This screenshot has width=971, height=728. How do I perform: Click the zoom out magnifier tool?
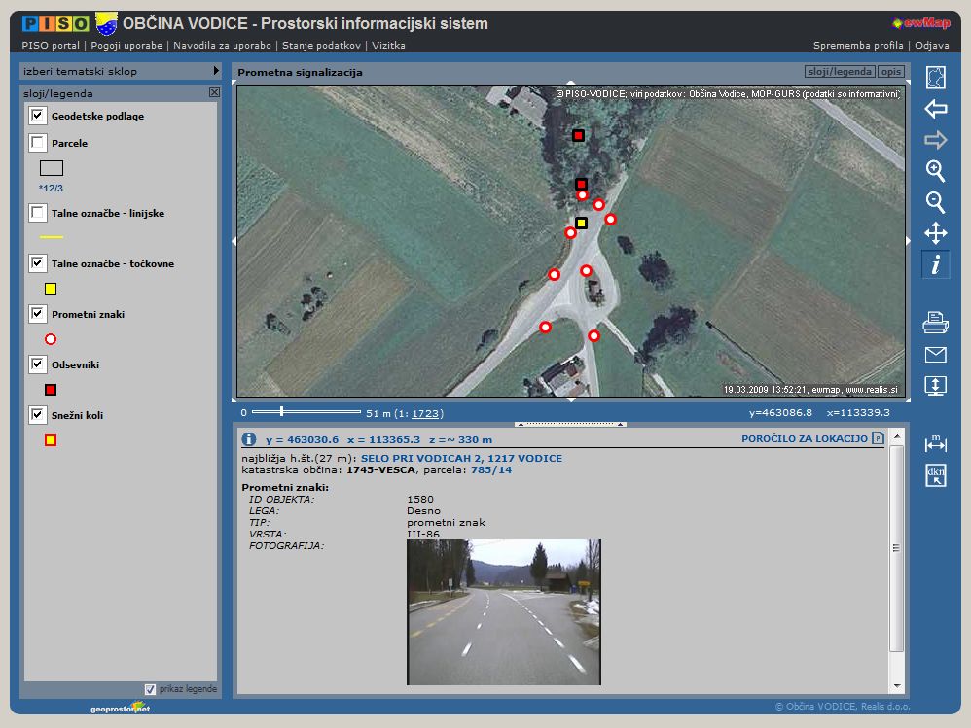[935, 202]
